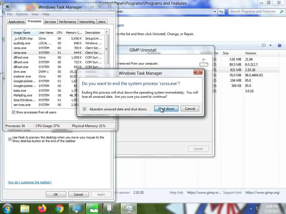Open the Options menu in Task Manager
Viewport: 286px width, 214px height.
point(22,14)
